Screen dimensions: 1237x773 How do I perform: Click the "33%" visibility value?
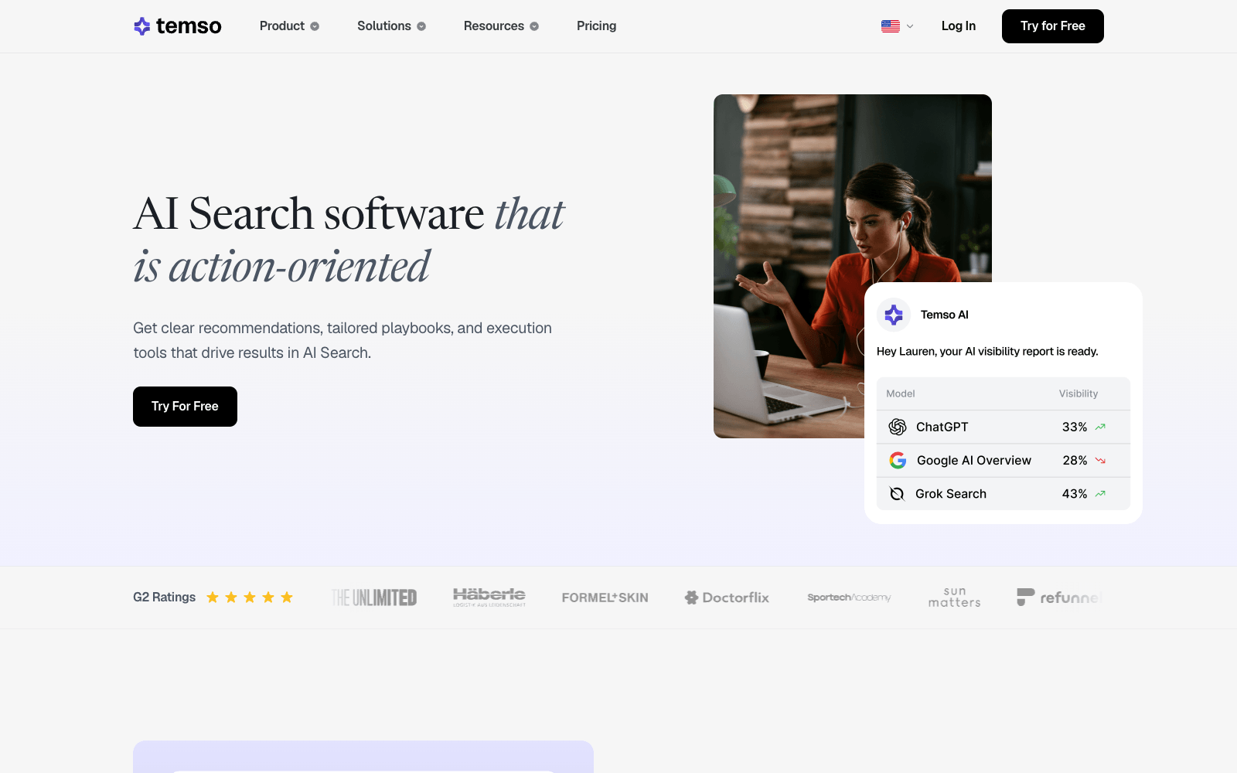click(x=1075, y=427)
